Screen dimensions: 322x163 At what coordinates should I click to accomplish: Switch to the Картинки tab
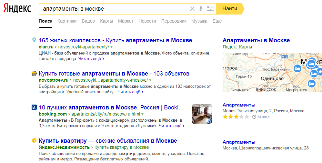point(67,21)
